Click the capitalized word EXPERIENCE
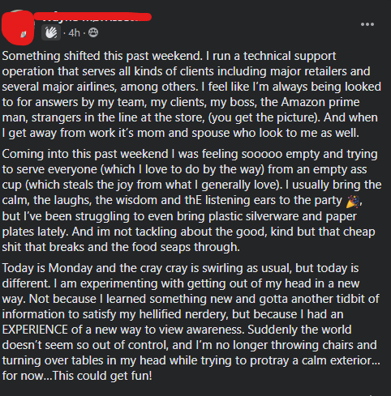This screenshot has width=391, height=396. [35, 330]
